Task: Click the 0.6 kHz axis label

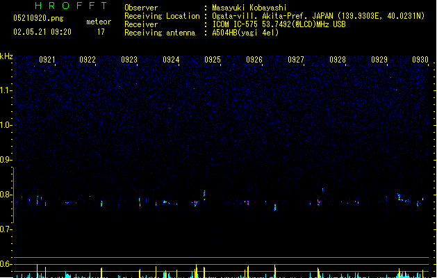Action: [x=6, y=264]
